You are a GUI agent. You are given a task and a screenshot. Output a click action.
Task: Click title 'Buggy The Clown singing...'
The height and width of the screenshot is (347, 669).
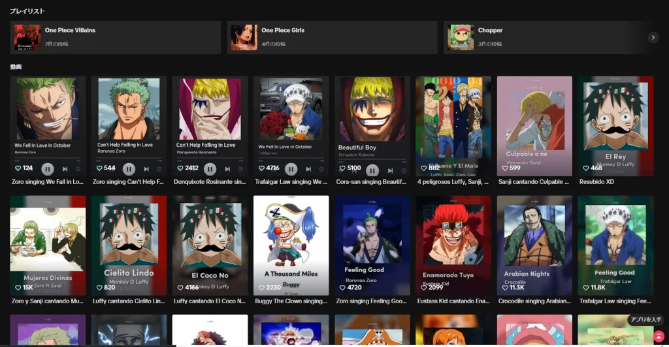coord(291,301)
